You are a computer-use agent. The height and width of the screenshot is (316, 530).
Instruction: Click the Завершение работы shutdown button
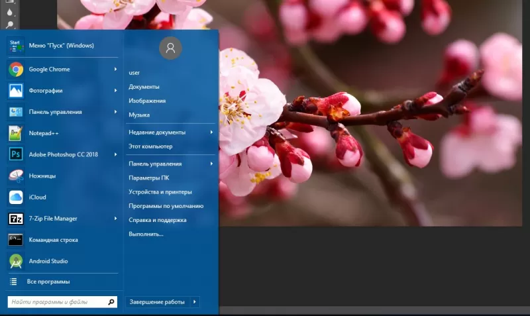click(157, 302)
